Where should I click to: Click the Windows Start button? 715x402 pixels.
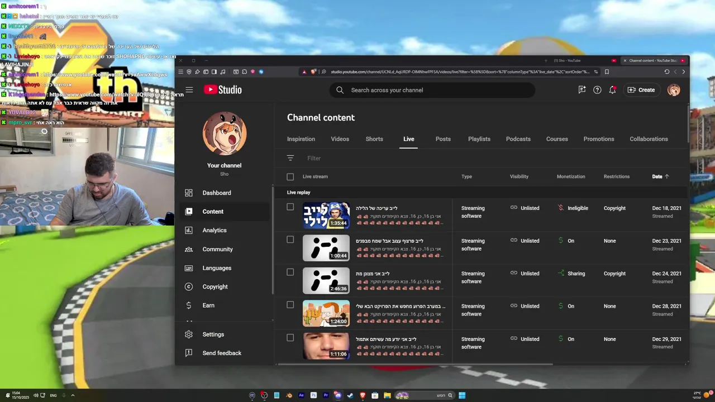tap(462, 395)
